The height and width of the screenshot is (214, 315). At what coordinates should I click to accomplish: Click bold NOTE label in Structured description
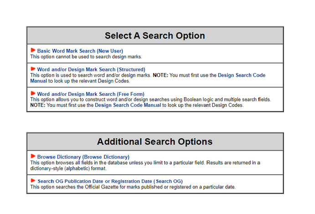160,75
